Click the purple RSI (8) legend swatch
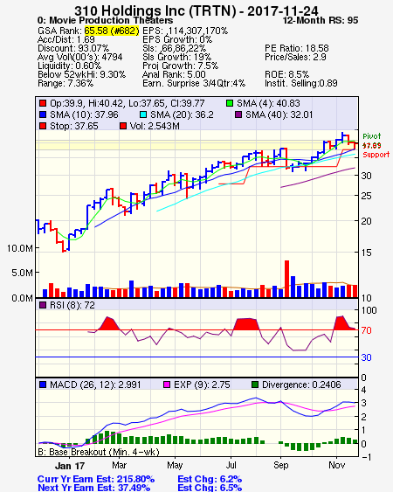 43,305
